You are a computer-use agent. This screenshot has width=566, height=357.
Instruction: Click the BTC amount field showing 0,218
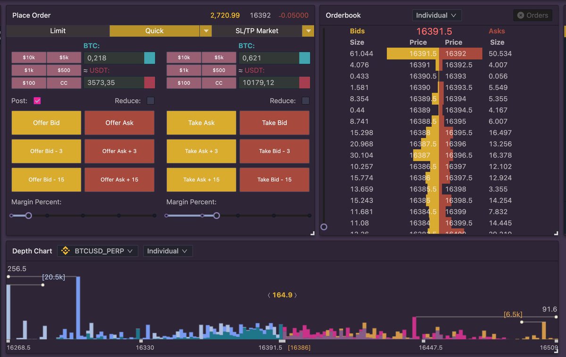click(x=114, y=58)
